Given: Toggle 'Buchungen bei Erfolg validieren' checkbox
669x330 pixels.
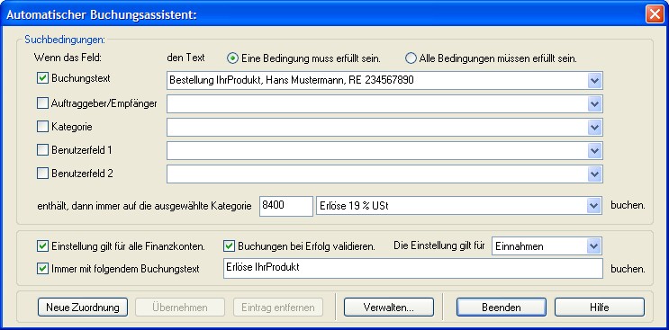Looking at the screenshot, I should point(230,245).
